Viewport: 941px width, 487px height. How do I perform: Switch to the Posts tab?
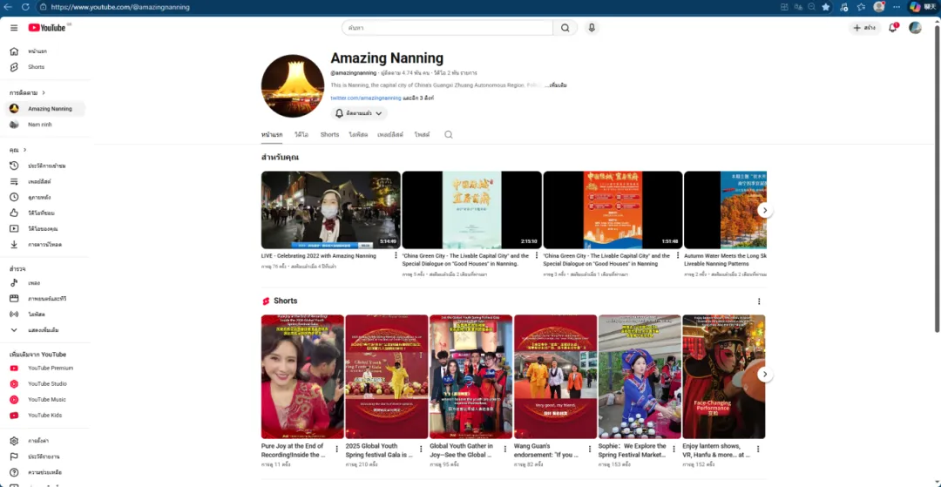pos(422,135)
